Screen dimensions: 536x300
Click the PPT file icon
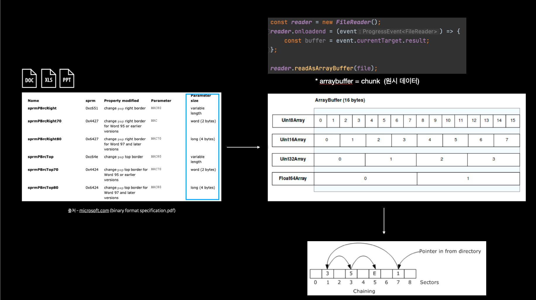click(x=67, y=78)
